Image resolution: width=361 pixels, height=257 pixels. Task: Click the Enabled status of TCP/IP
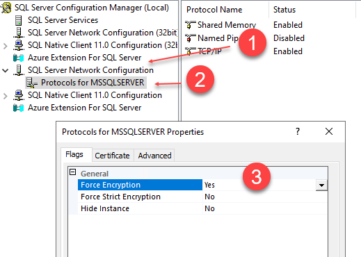pyautogui.click(x=288, y=51)
